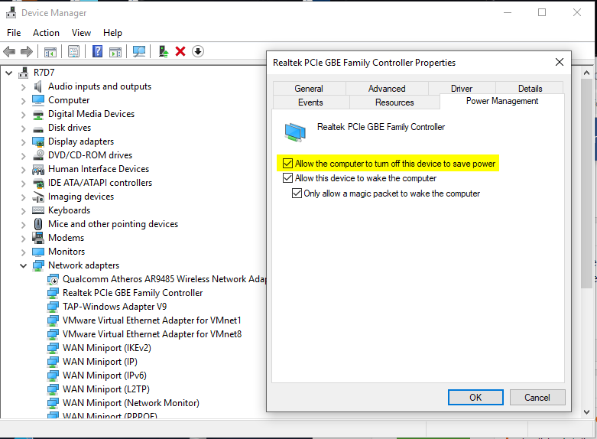The height and width of the screenshot is (439, 597).
Task: Click the Mice and other pointing devices icon
Action: pyautogui.click(x=38, y=223)
